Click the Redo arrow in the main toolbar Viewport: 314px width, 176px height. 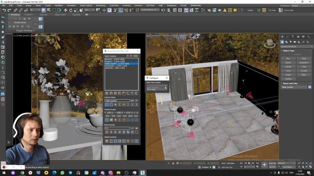9,10
